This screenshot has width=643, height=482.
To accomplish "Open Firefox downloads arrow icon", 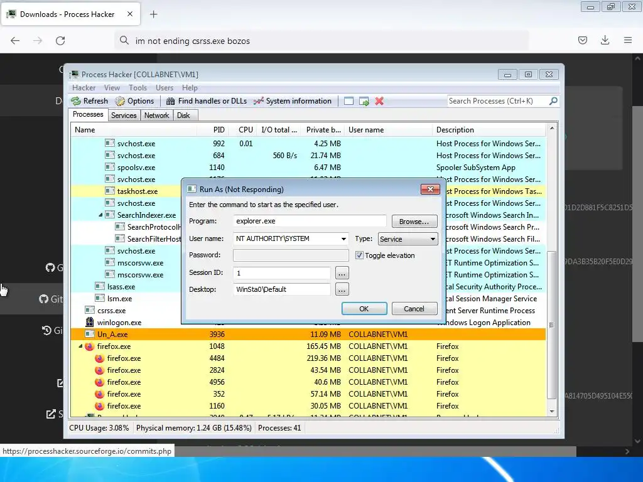I will (605, 40).
